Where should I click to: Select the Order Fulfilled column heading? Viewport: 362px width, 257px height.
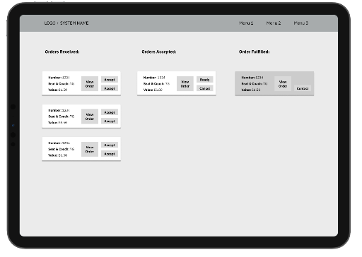[254, 52]
